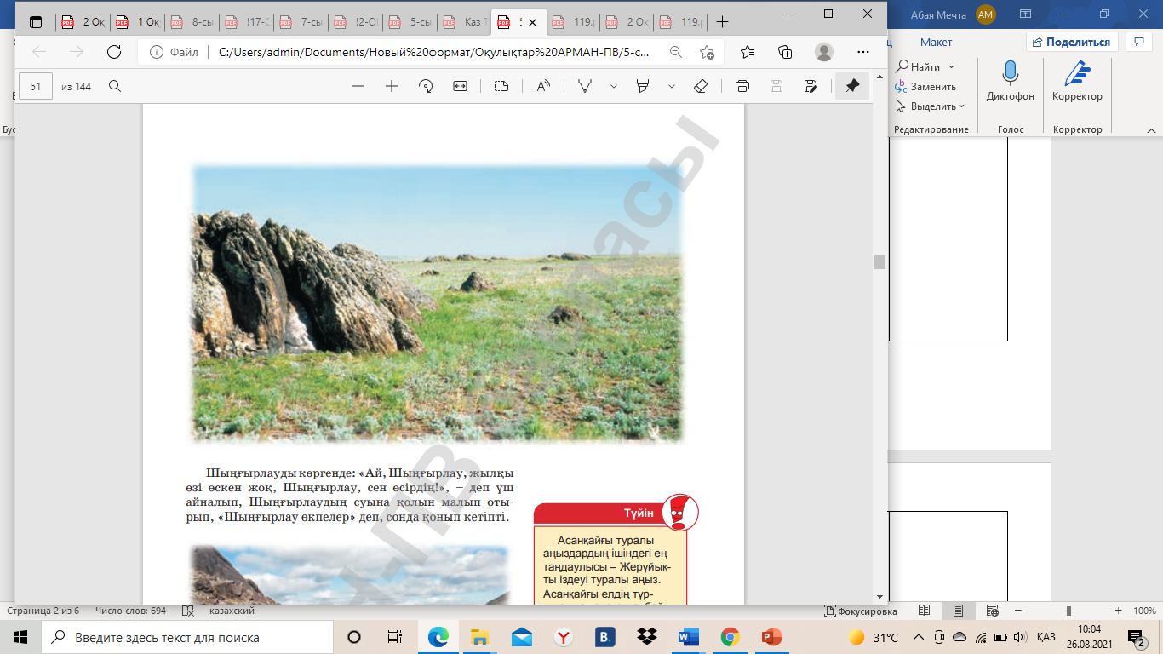Toggle the Page view layout button
Image resolution: width=1163 pixels, height=654 pixels.
coord(501,86)
